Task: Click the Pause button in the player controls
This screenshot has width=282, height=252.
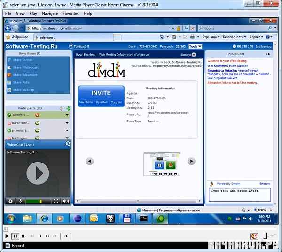Action: (x=16, y=236)
